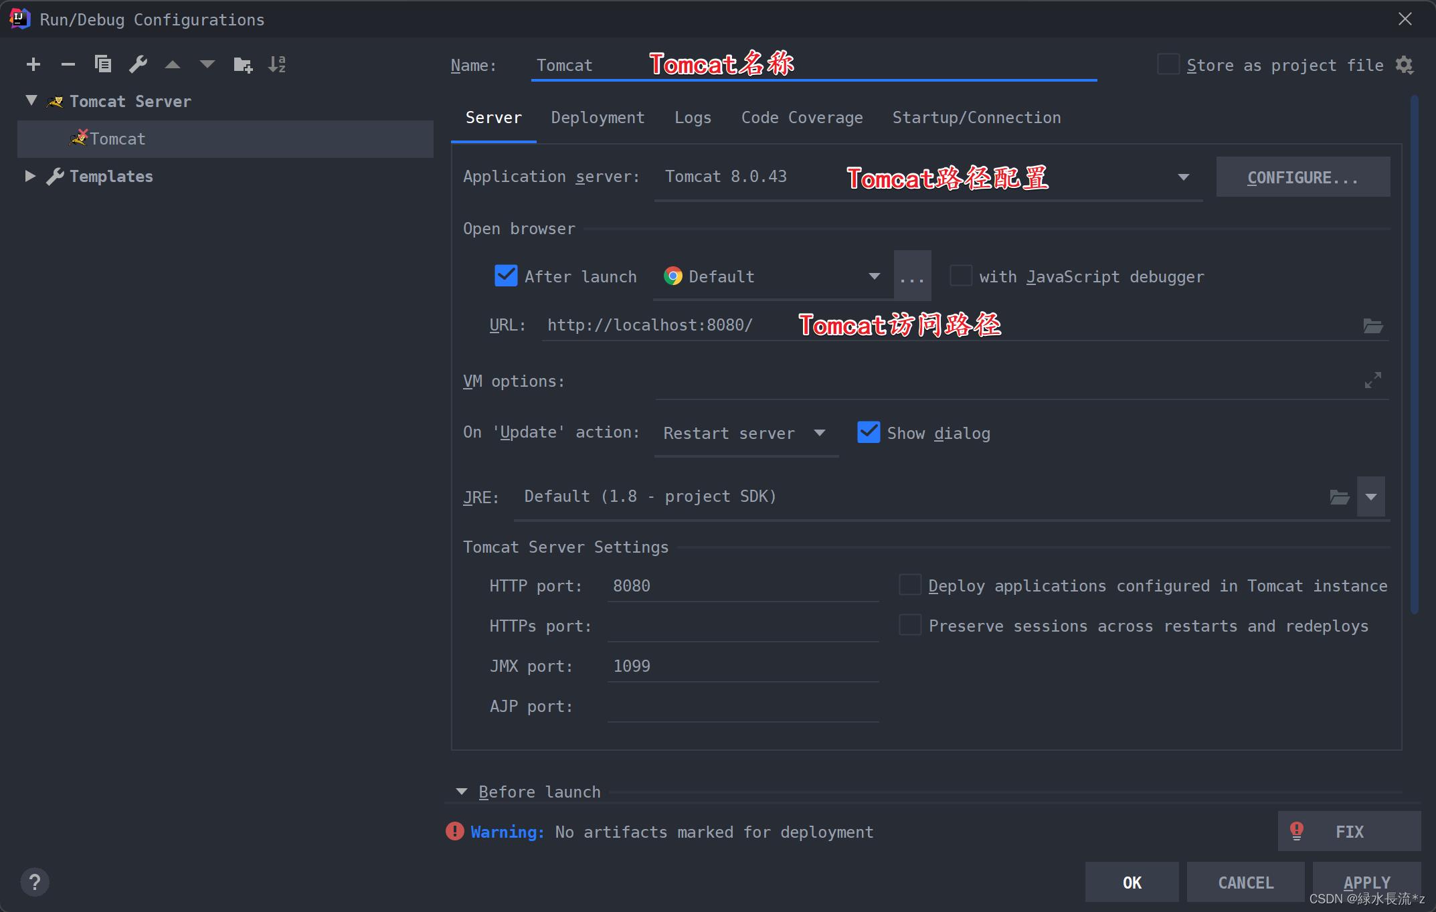This screenshot has width=1436, height=912.
Task: Open help question mark icon
Action: point(35,882)
